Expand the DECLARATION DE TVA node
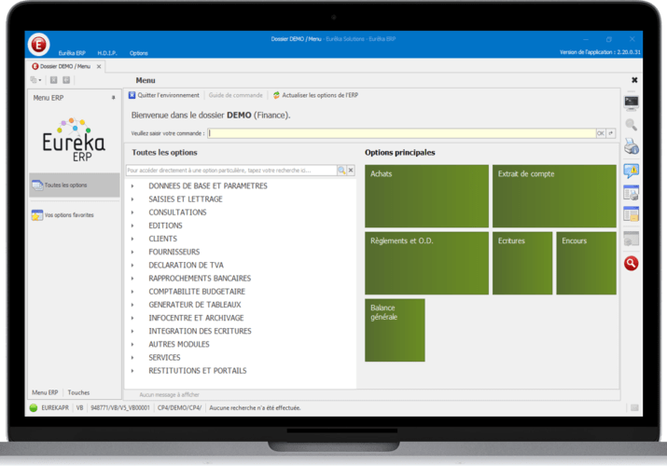This screenshot has height=466, width=667. 132,266
